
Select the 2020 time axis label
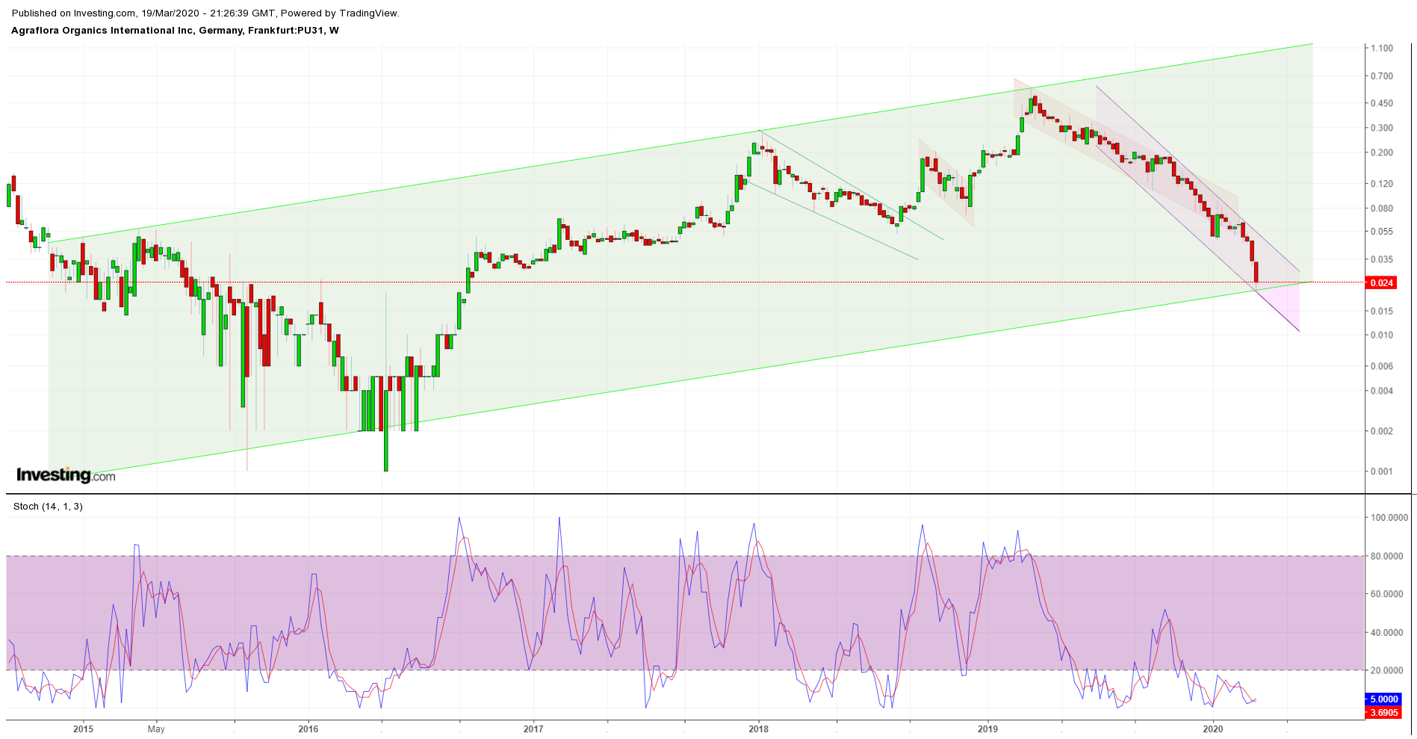[1213, 729]
